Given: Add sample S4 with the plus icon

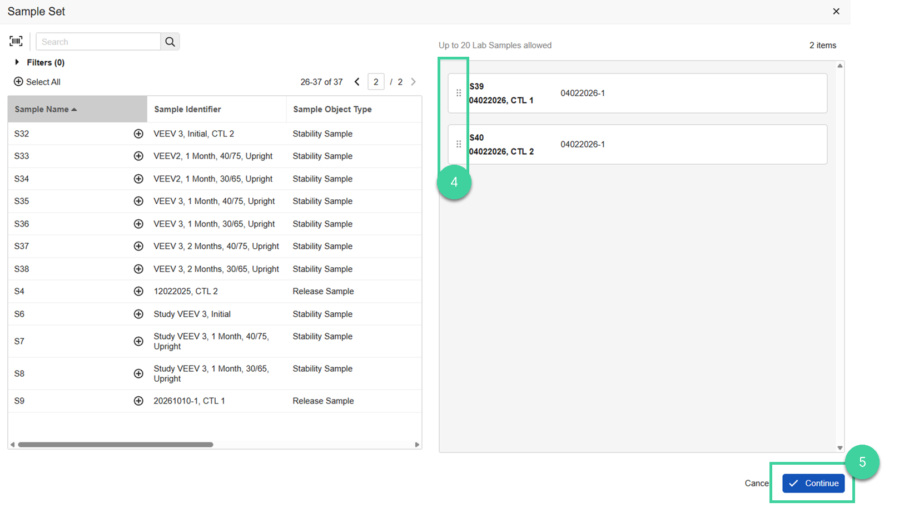Looking at the screenshot, I should pyautogui.click(x=138, y=291).
